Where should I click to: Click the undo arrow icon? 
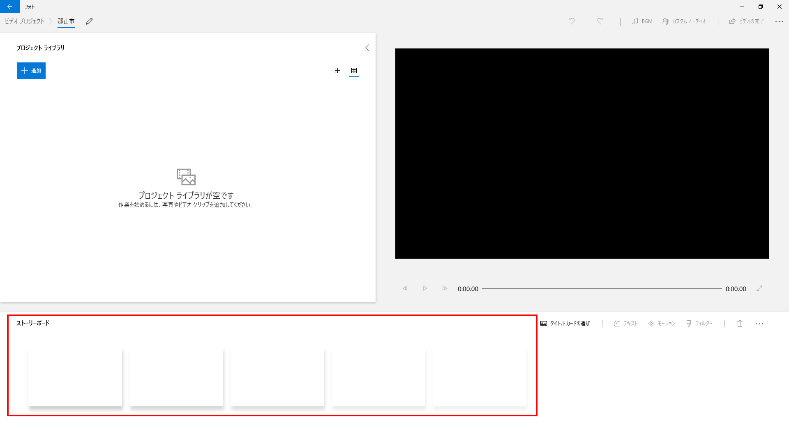[x=572, y=21]
